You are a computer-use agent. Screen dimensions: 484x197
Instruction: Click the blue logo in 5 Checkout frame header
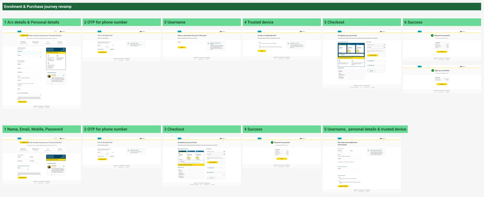pos(340,32)
